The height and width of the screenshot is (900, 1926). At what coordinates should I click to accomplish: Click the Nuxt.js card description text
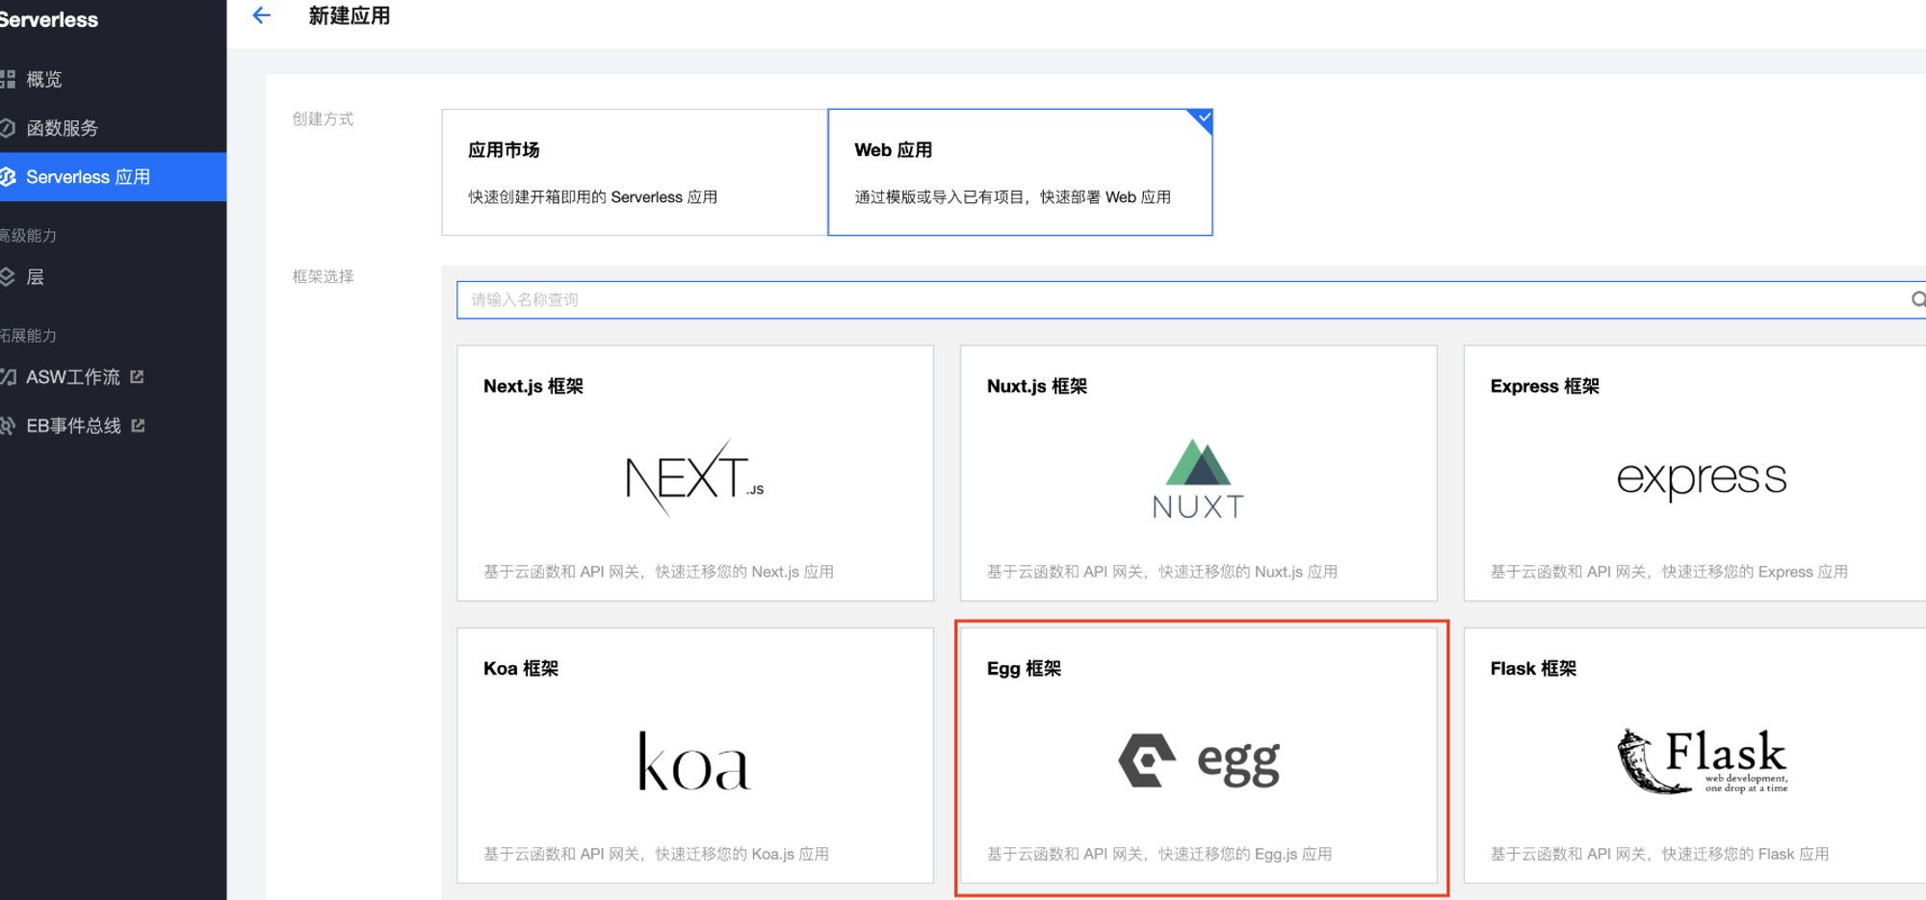(1162, 572)
